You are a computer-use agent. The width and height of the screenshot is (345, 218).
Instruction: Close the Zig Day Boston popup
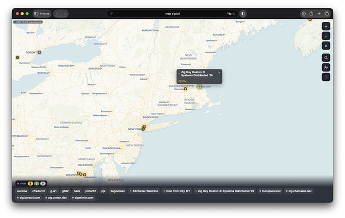[219, 72]
